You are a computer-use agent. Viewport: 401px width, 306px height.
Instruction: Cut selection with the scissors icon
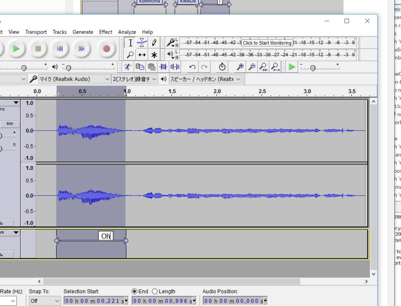tap(128, 67)
